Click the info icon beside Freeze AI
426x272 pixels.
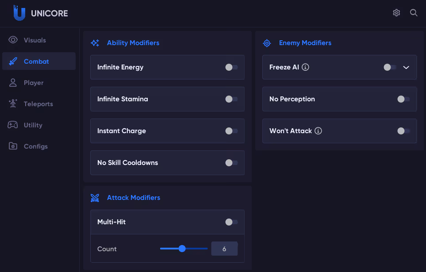point(305,67)
